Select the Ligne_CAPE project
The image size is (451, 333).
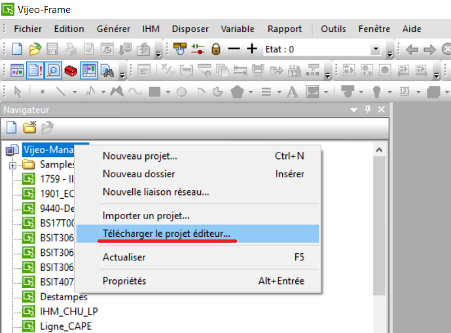(x=65, y=326)
